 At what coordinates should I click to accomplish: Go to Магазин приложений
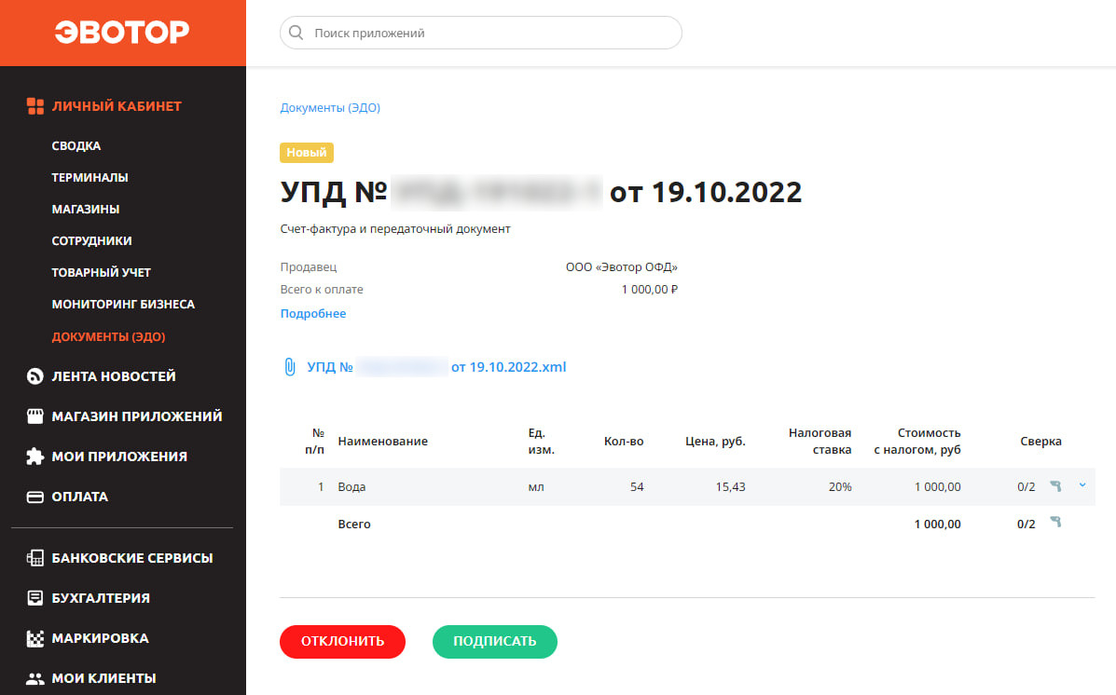[x=137, y=416]
